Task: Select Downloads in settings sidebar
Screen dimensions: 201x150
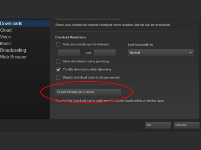Action: [x=25, y=23]
